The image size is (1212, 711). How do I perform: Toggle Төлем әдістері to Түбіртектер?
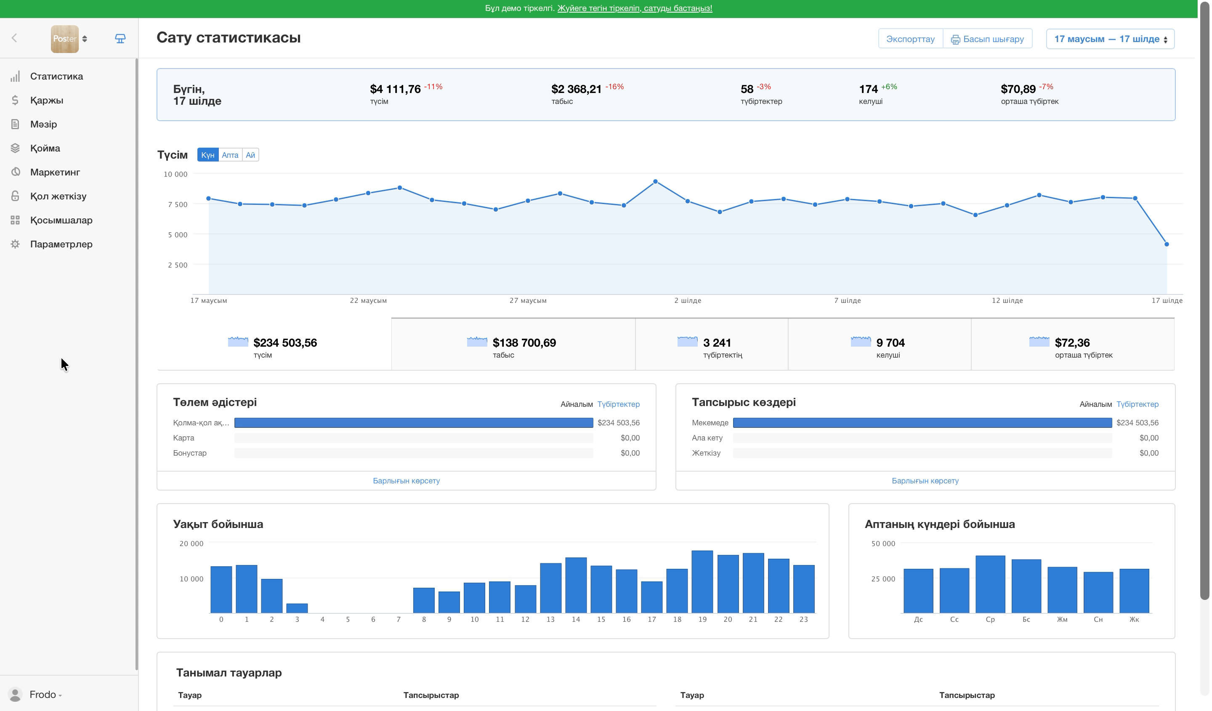pos(619,404)
